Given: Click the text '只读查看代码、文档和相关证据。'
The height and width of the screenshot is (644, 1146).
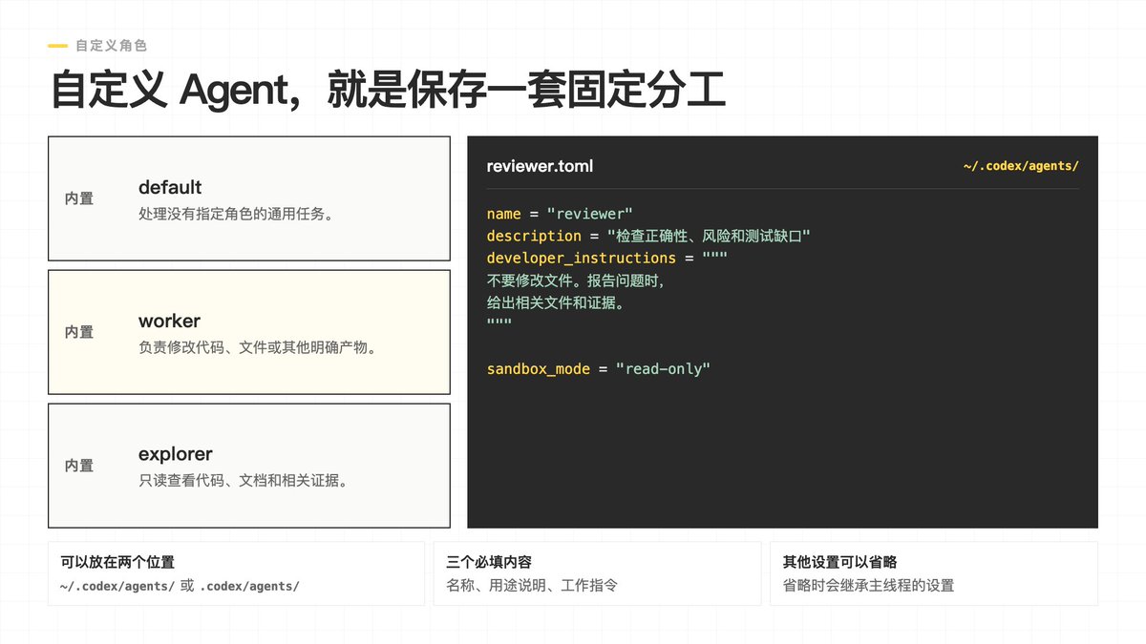Looking at the screenshot, I should pos(243,481).
